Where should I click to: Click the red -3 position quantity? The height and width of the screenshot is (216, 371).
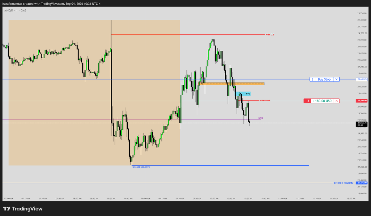(x=307, y=101)
